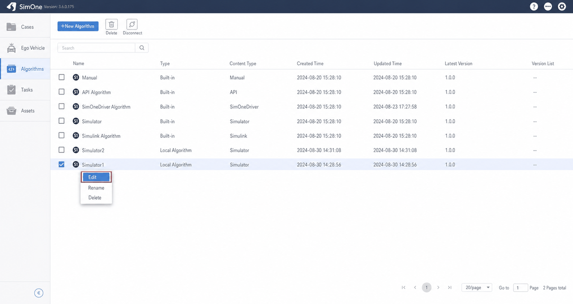
Task: Open the 20/page dropdown
Action: click(x=477, y=287)
